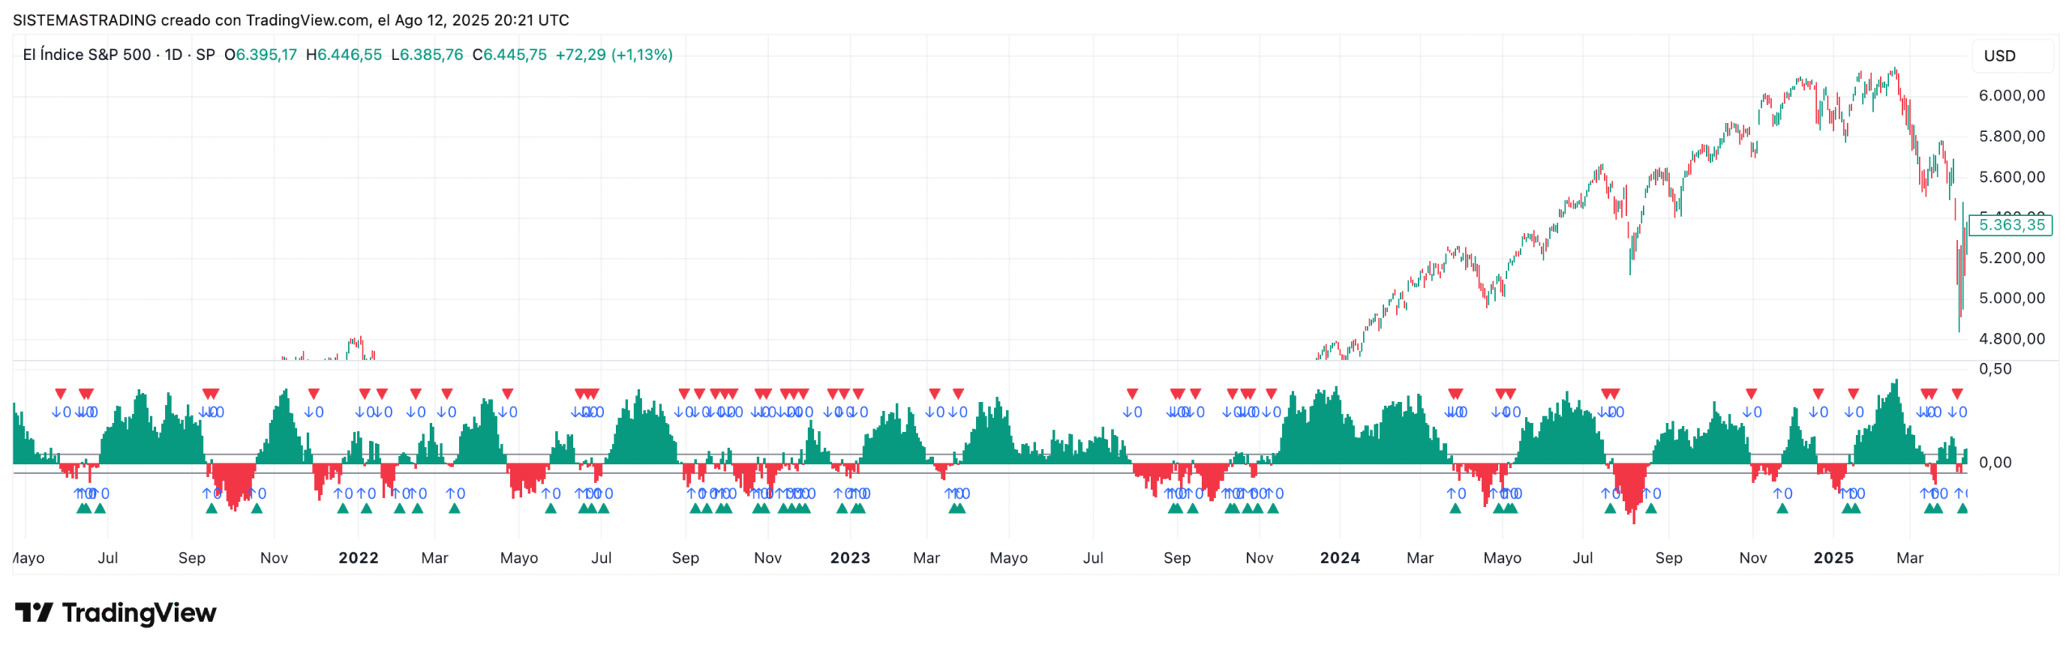Click the isolated red triangle above Jul 2023
2072x651 pixels.
[x=1132, y=394]
